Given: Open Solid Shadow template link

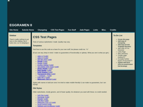Looking at the screenshot, I should tap(42, 72).
